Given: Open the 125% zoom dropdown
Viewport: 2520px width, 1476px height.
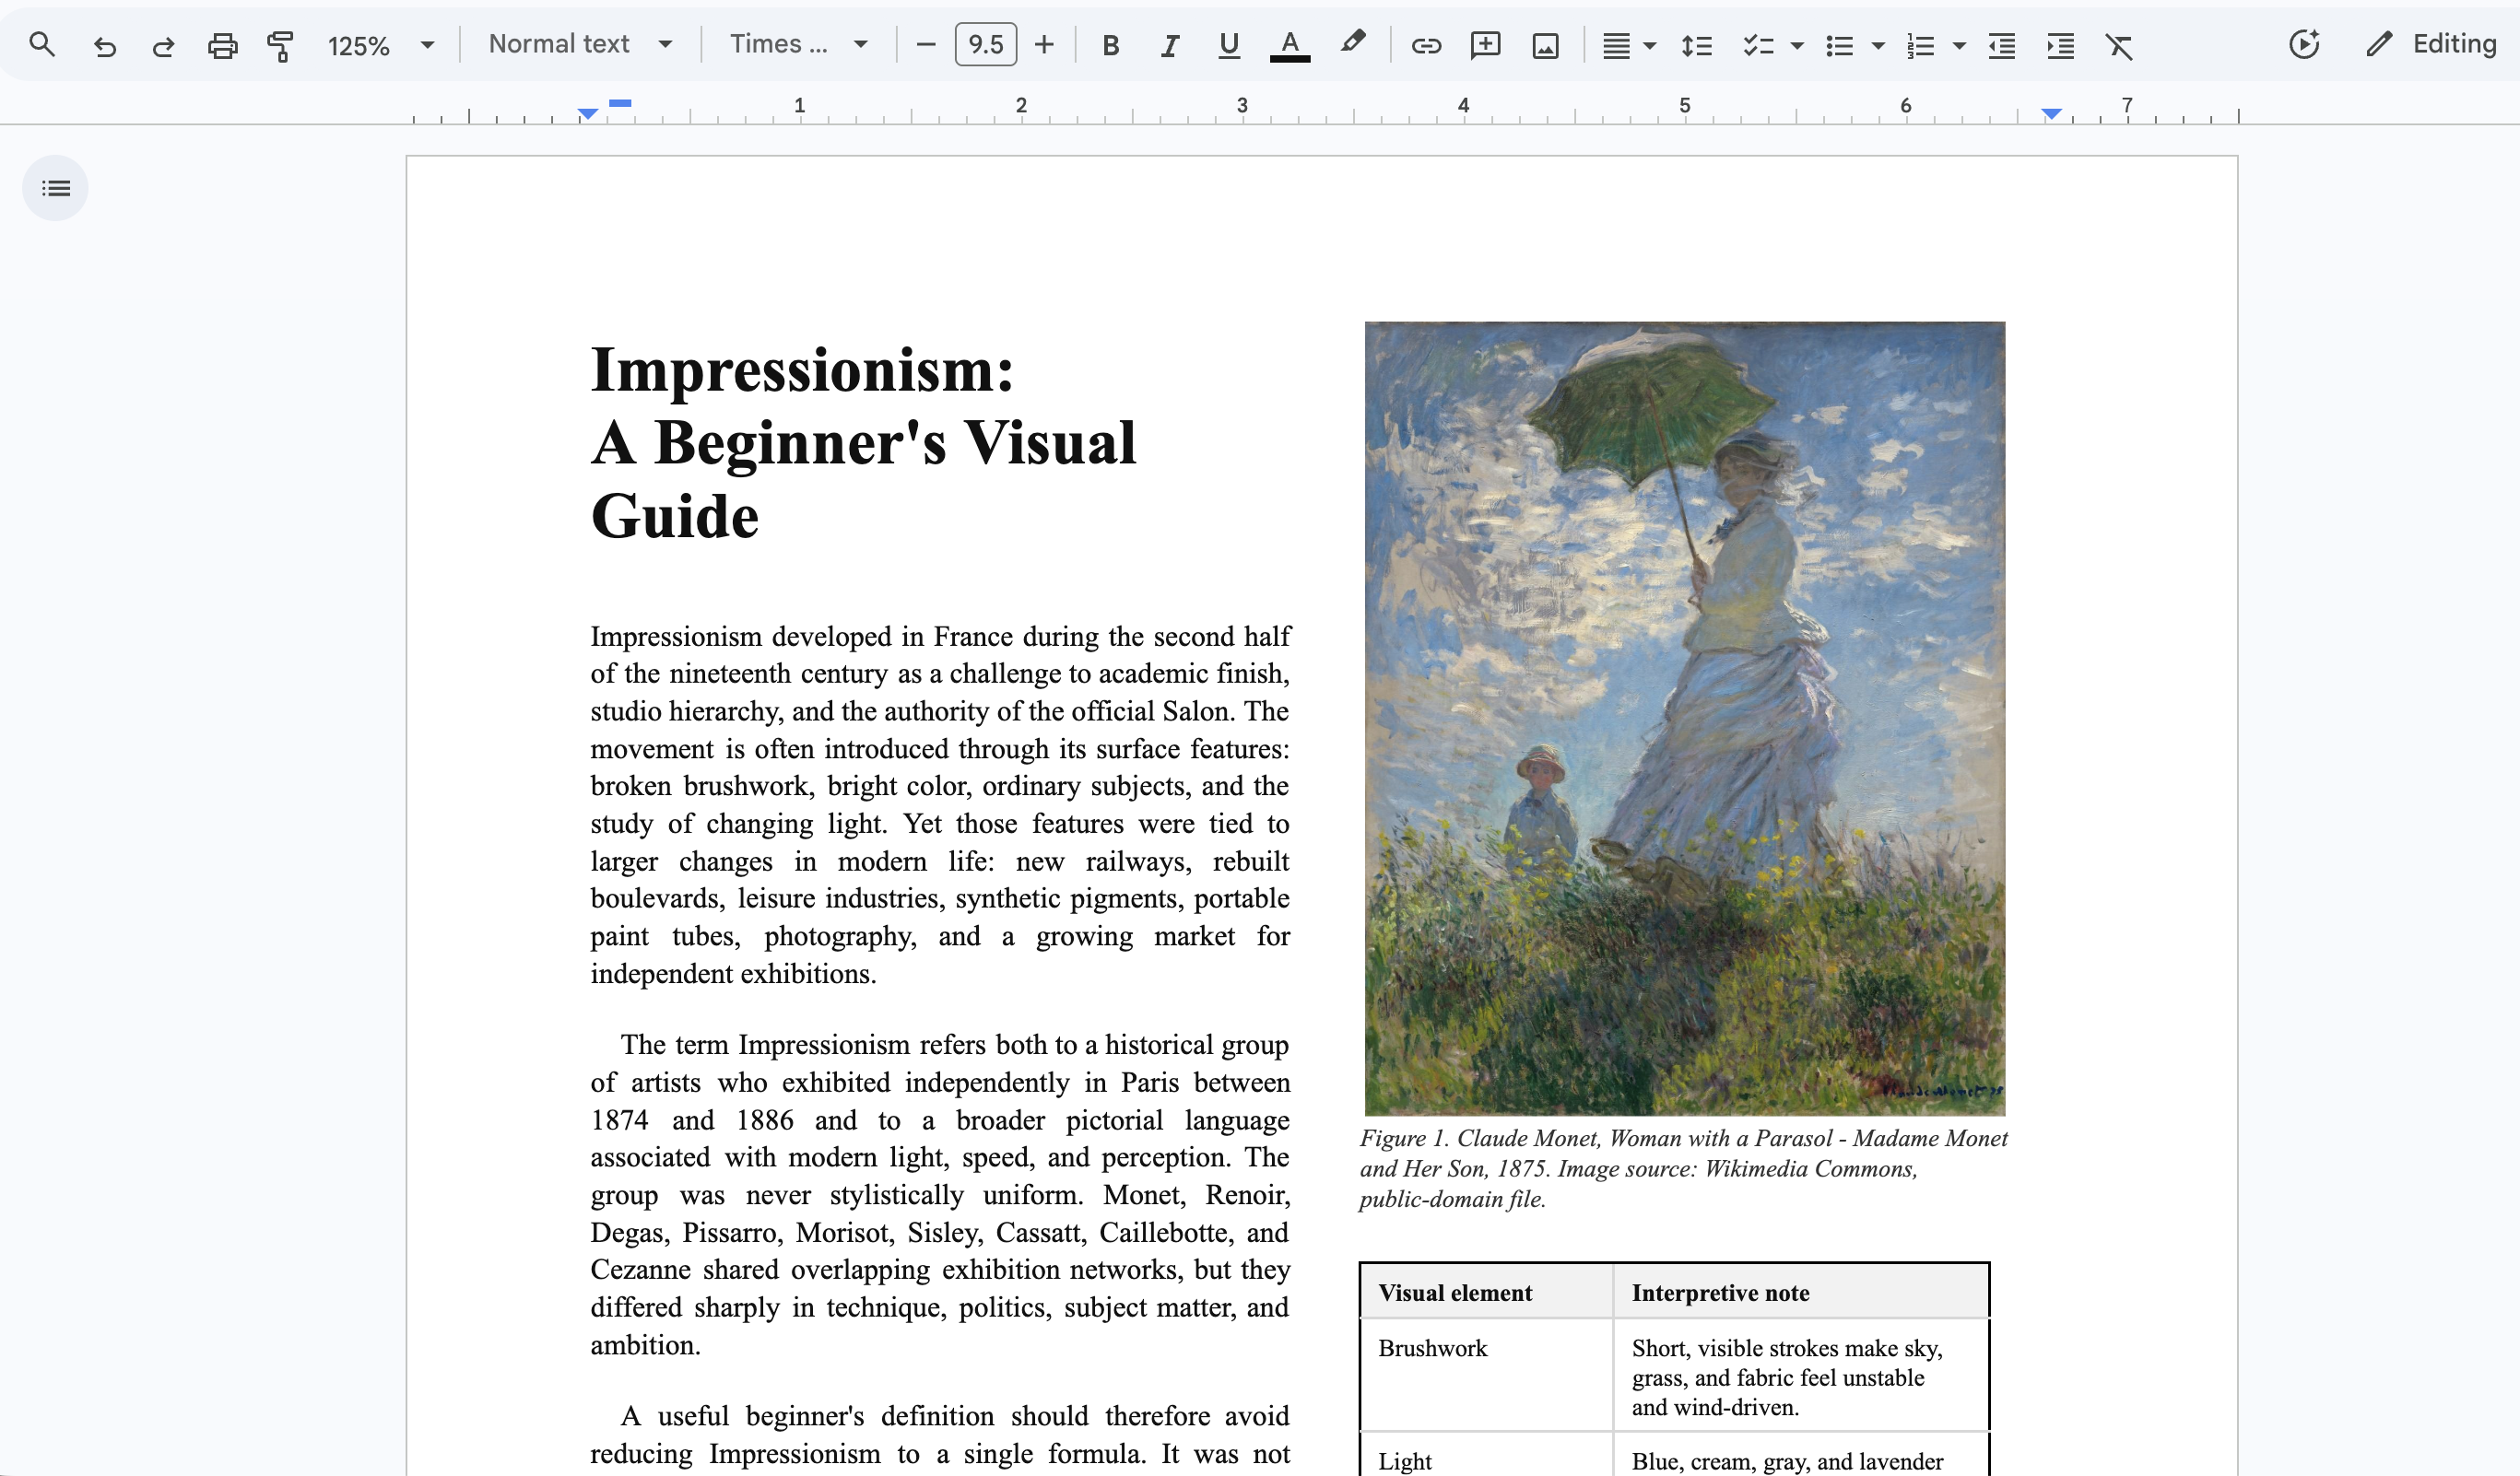Looking at the screenshot, I should pos(381,45).
